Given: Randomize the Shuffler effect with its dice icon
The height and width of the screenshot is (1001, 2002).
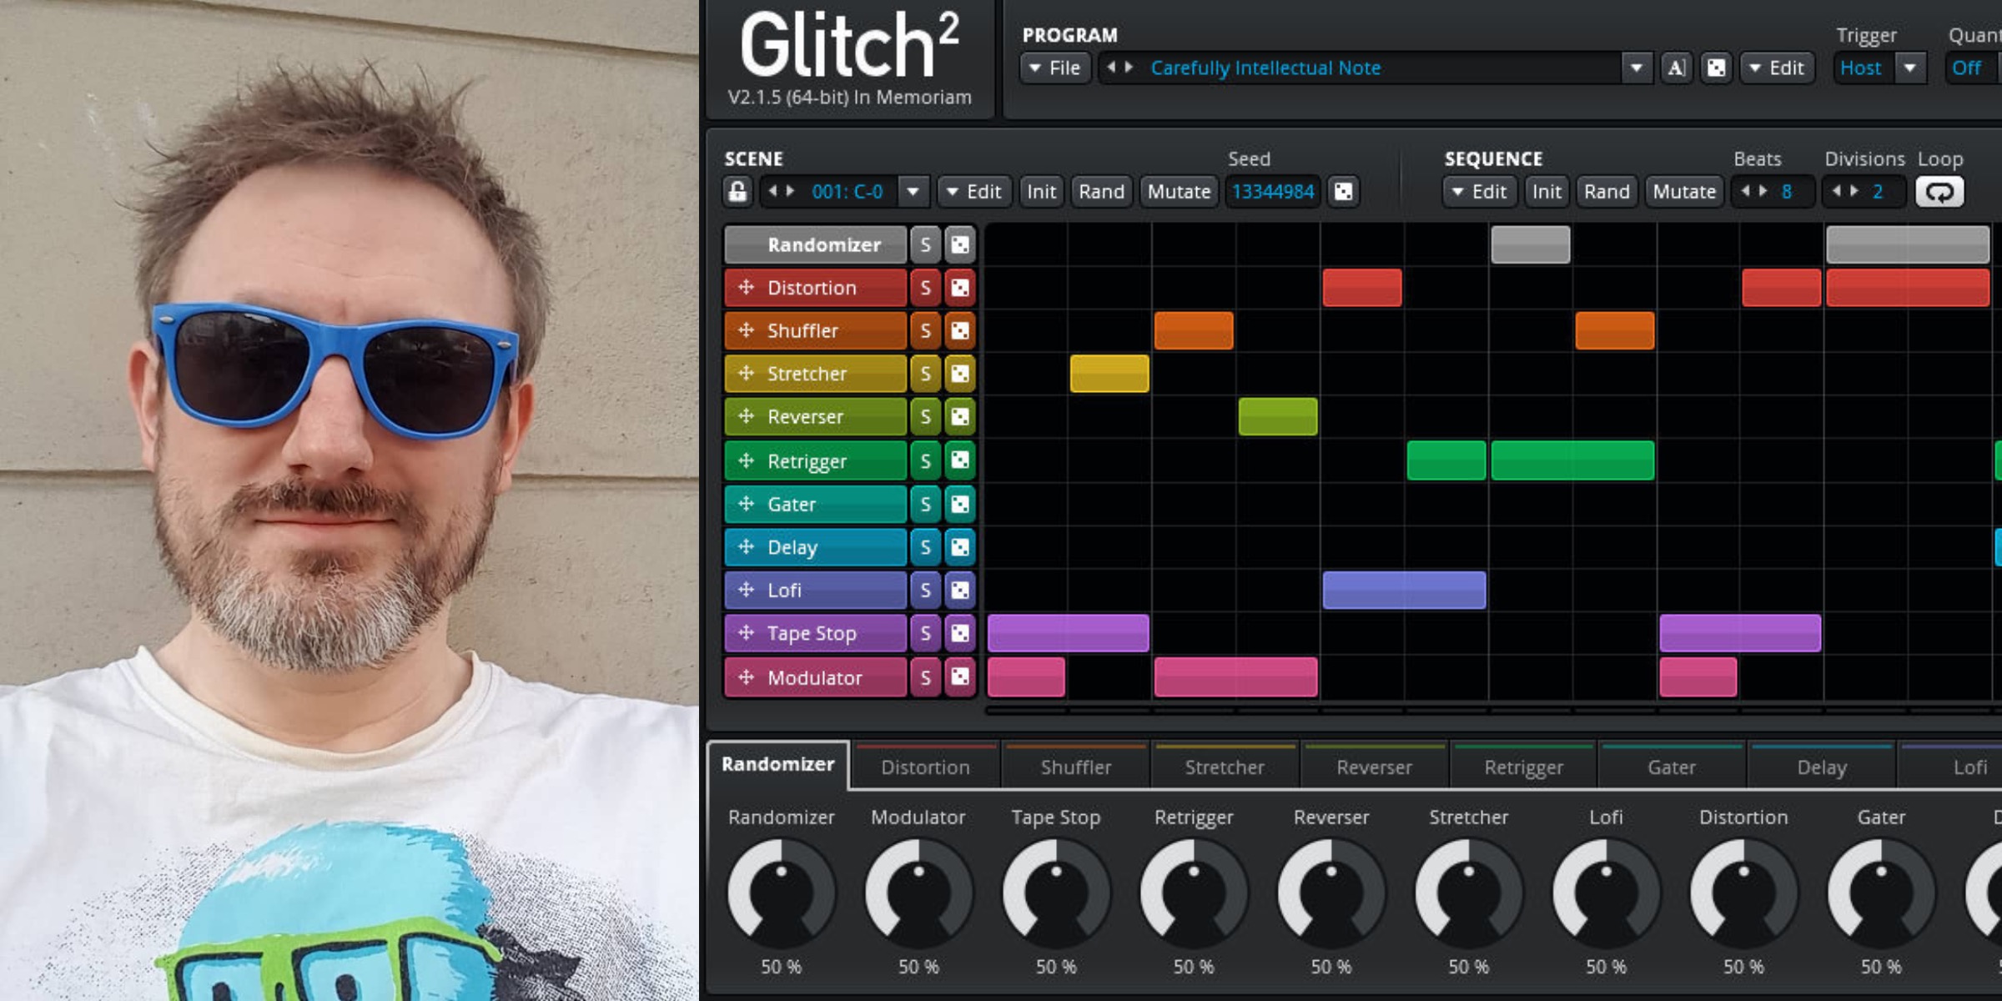Looking at the screenshot, I should click(x=960, y=331).
